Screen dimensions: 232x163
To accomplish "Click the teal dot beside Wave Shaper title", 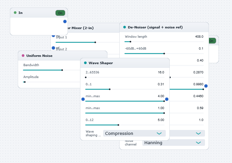I will tap(85, 63).
